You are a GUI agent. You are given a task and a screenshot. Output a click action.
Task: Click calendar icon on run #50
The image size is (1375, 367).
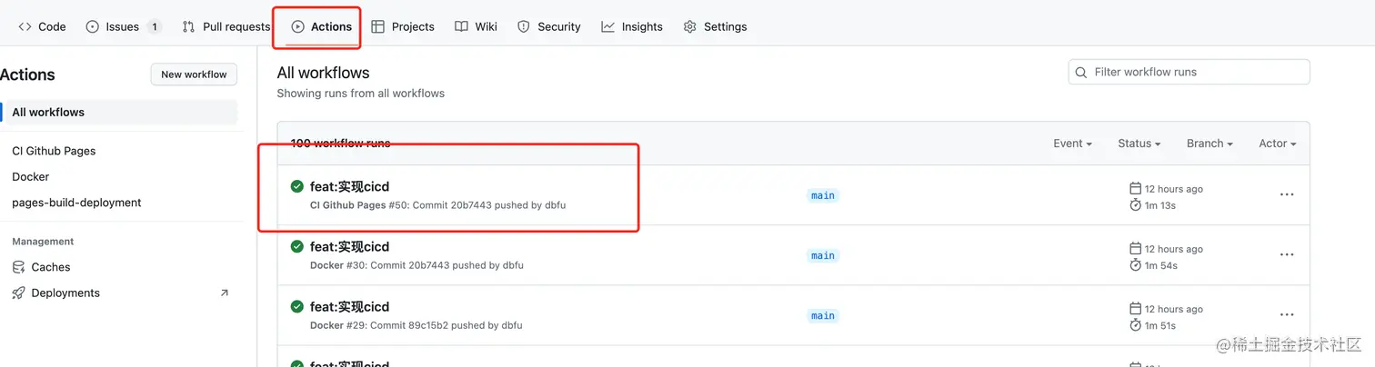1135,188
